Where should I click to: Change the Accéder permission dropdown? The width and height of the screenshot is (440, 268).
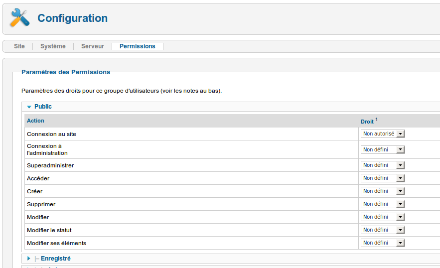[x=383, y=178]
